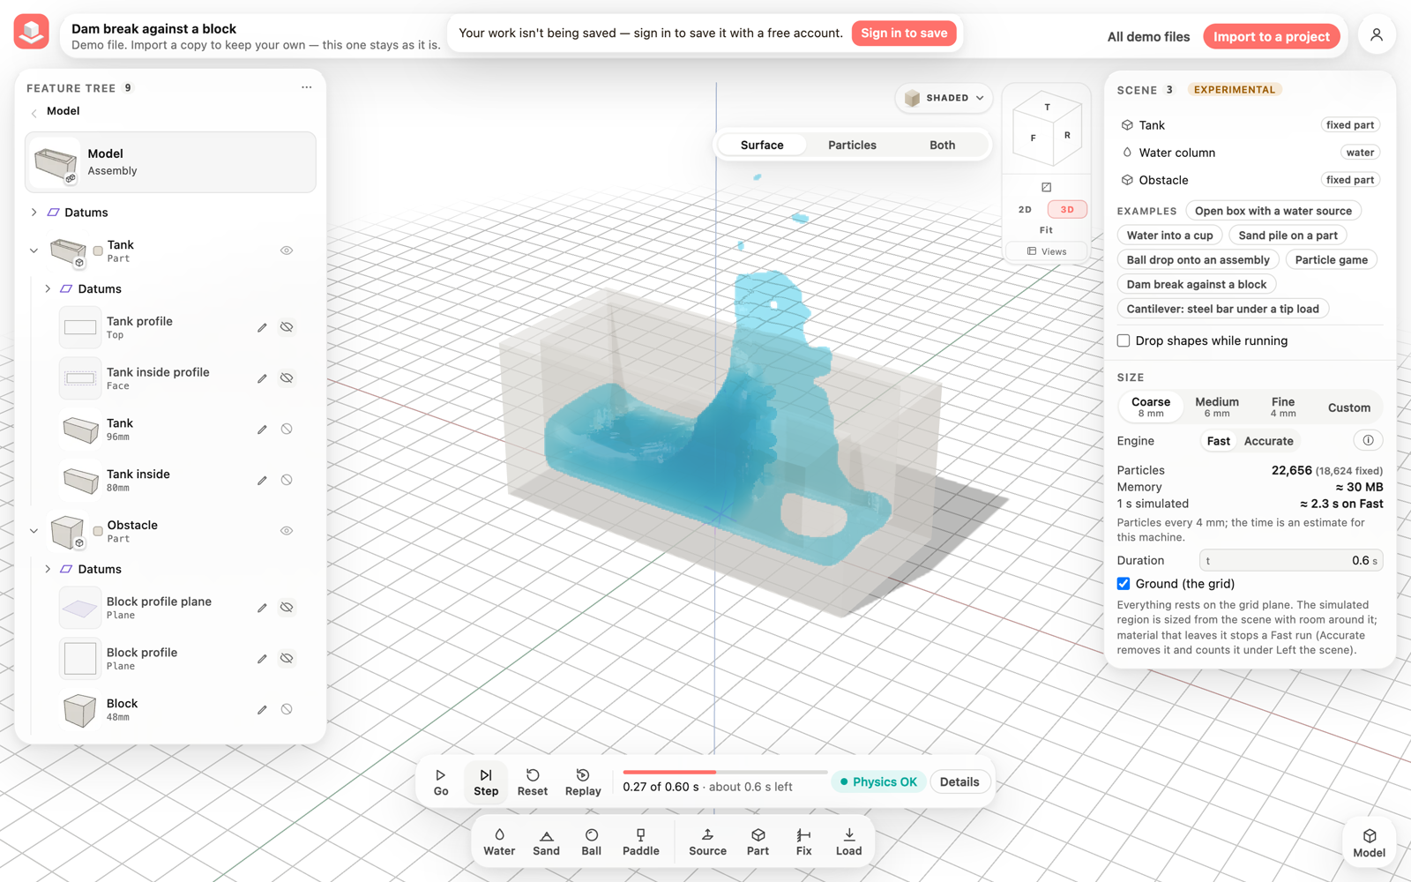Screen dimensions: 1411x882
Task: Show the hidden Tank inside profile
Action: tap(287, 378)
